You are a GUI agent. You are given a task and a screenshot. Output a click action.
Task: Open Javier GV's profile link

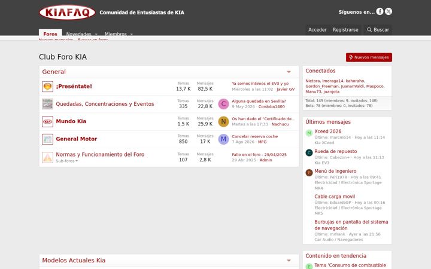[x=286, y=89]
